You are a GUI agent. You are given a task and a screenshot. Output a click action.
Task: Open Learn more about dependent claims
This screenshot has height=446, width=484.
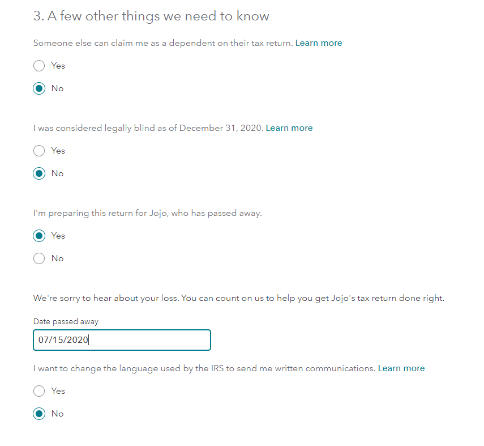click(319, 43)
